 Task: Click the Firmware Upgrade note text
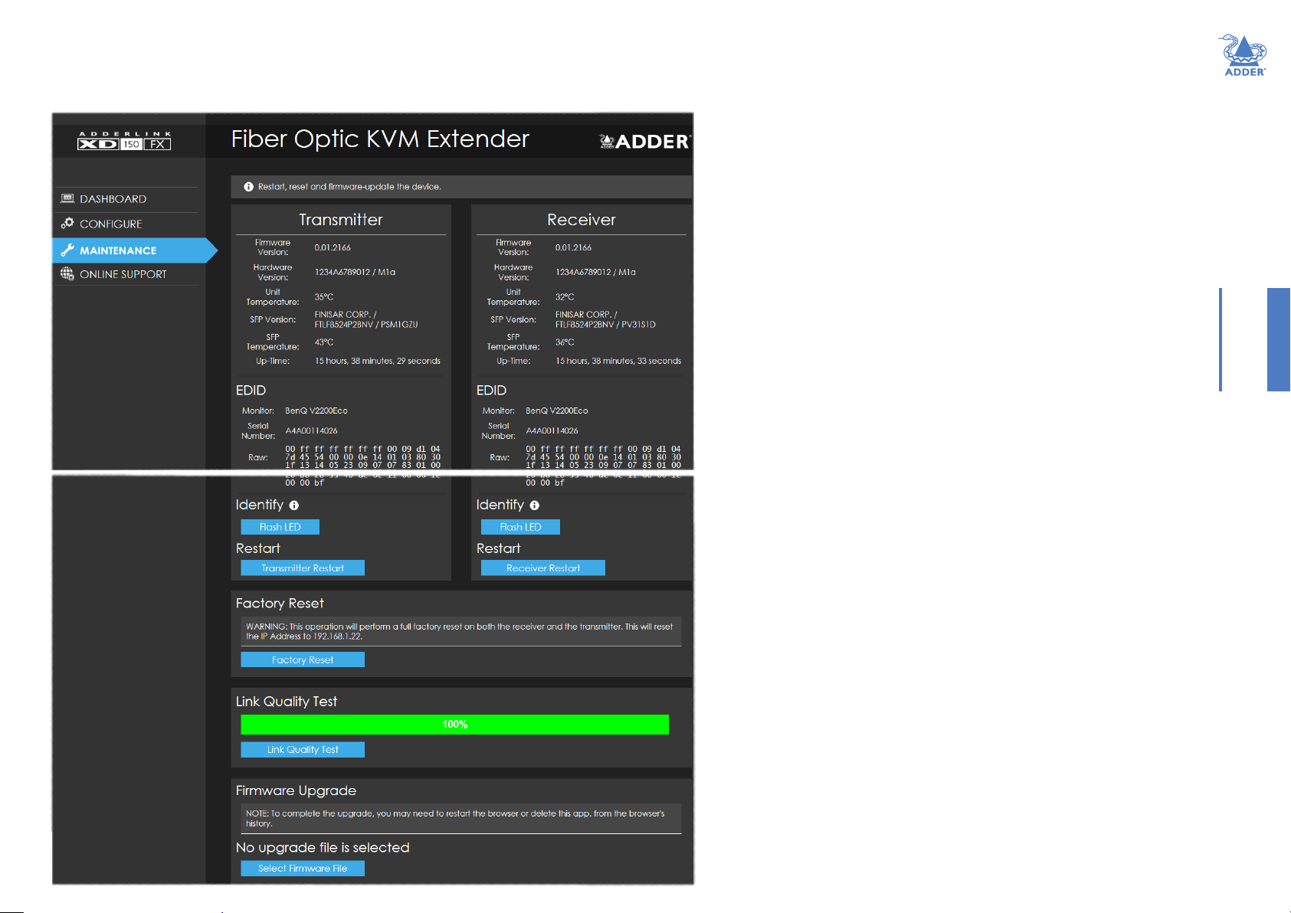tap(455, 819)
